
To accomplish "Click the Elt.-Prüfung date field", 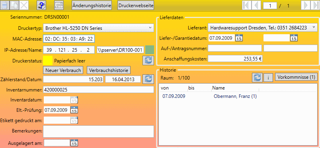I will coord(57,110).
